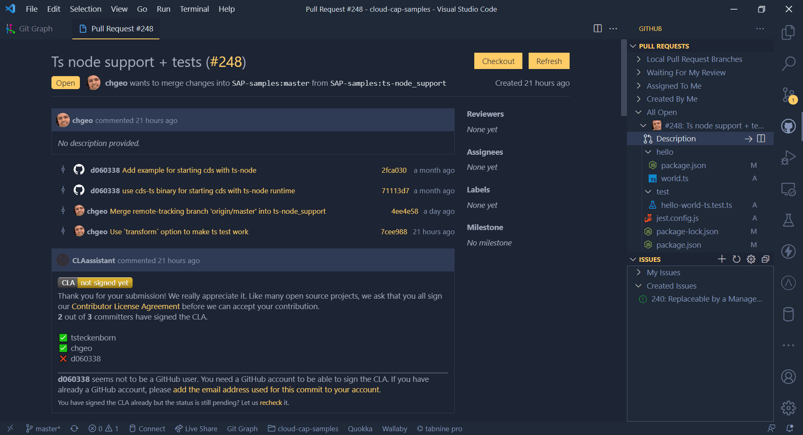Open the lightning bolt activity bar view

pyautogui.click(x=788, y=251)
